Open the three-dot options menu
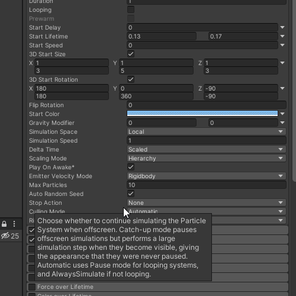The image size is (296, 296). 14,224
